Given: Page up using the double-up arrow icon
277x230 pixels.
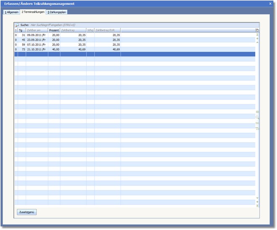Looking at the screenshot, I should point(257,39).
